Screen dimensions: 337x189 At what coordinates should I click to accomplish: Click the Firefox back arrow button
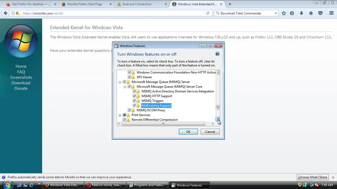pyautogui.click(x=5, y=13)
